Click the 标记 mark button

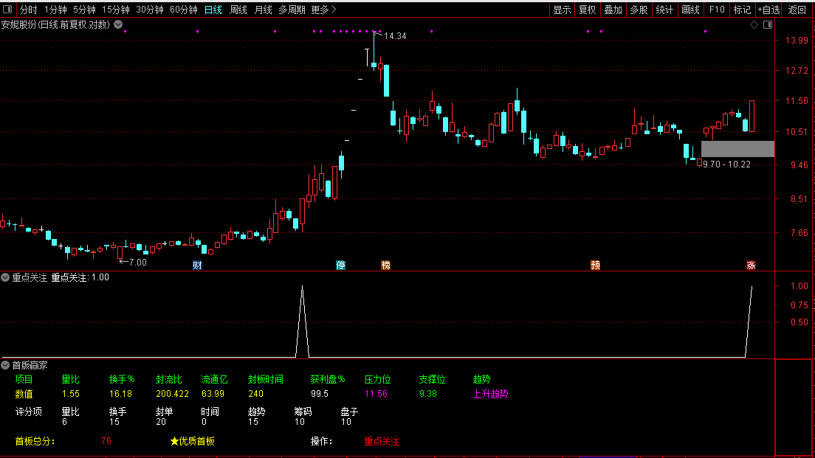point(742,10)
